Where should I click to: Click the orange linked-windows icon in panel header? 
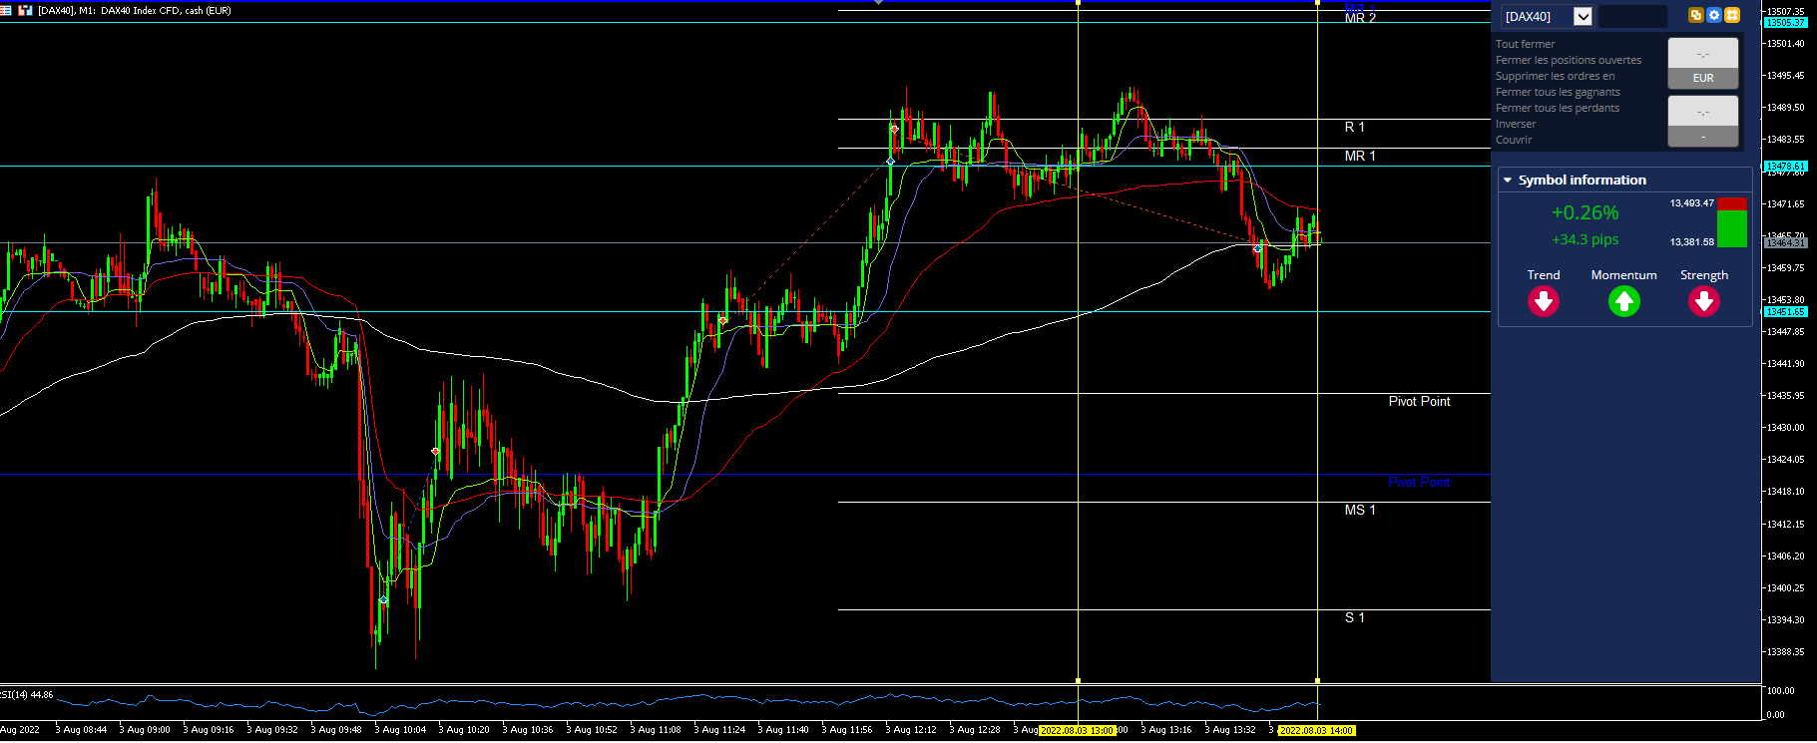[1695, 15]
